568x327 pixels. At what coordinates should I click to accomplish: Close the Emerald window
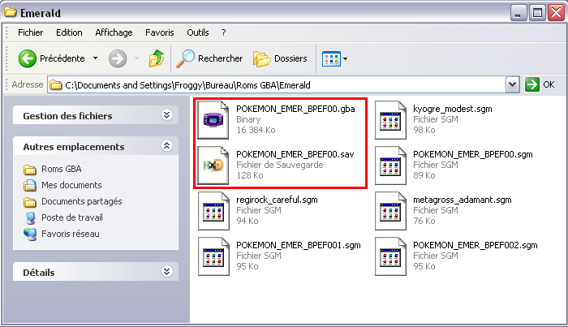pyautogui.click(x=556, y=13)
